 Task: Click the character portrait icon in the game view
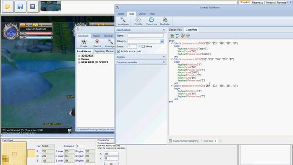pyautogui.click(x=11, y=32)
